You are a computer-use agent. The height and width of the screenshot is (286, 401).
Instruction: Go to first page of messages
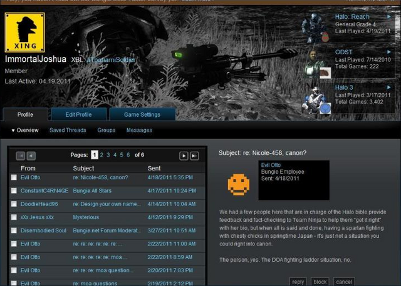pyautogui.click(x=21, y=155)
